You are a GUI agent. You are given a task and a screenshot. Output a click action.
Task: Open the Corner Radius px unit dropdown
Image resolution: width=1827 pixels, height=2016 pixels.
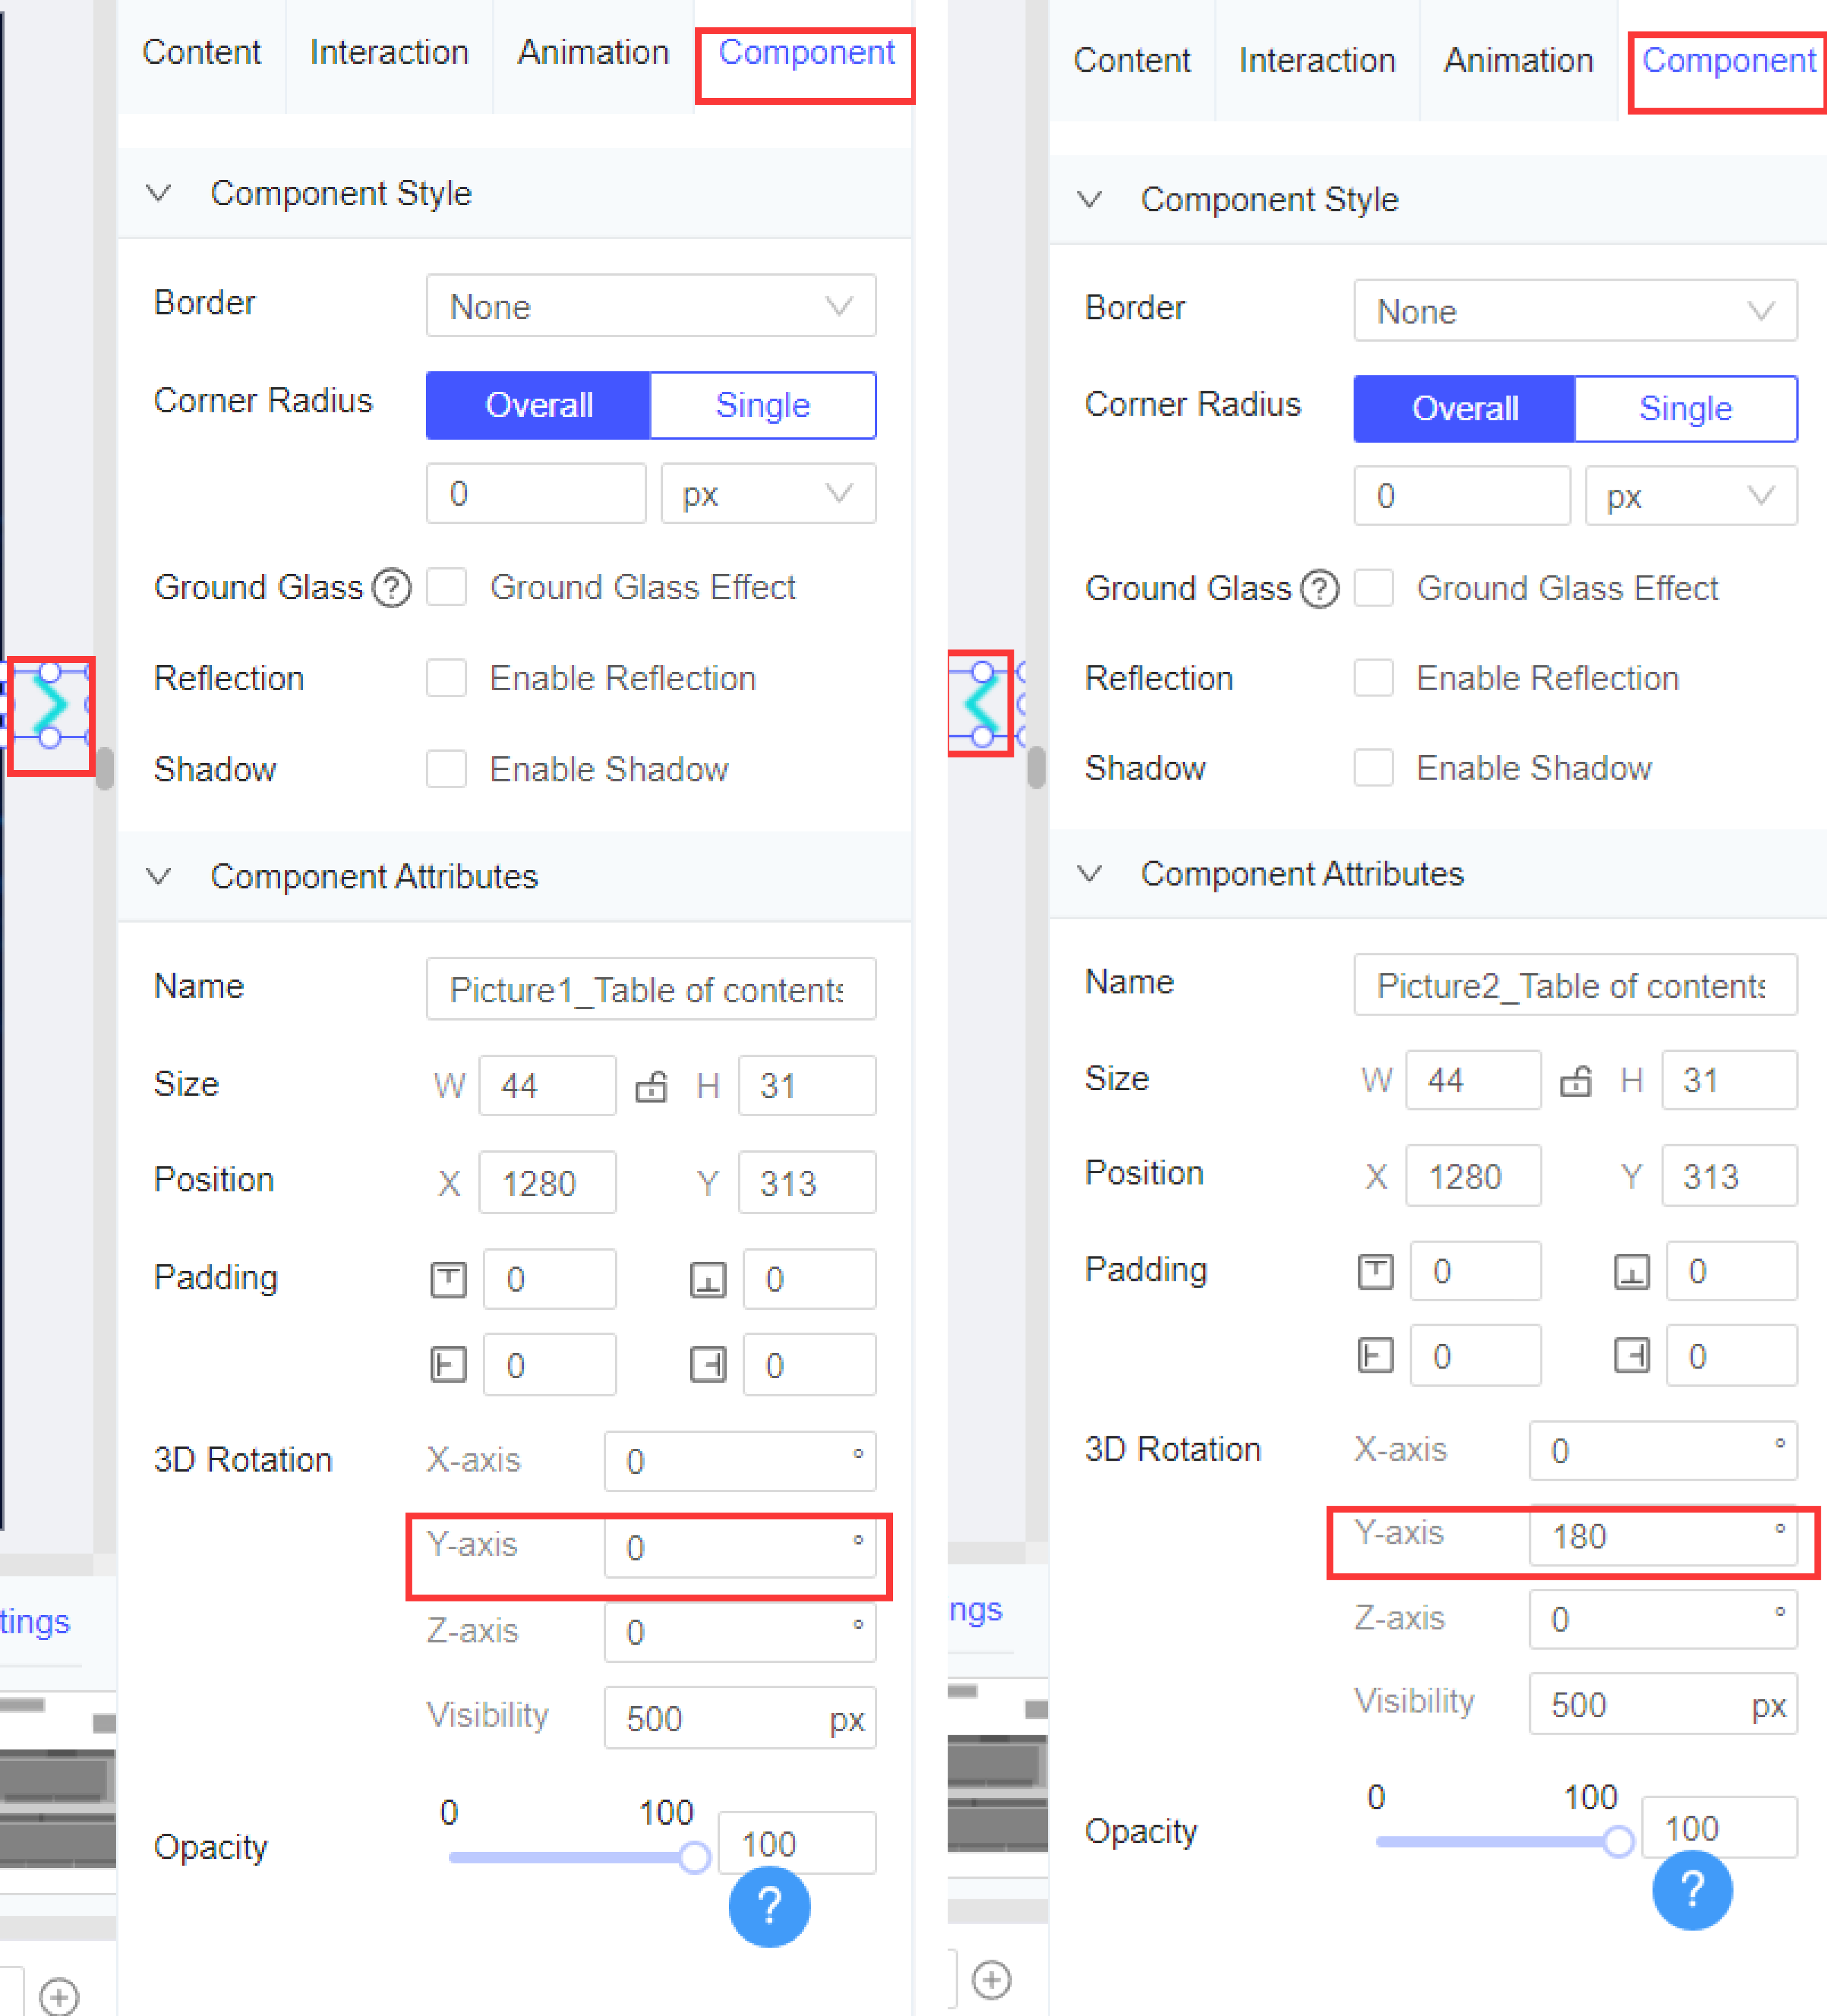coord(767,493)
